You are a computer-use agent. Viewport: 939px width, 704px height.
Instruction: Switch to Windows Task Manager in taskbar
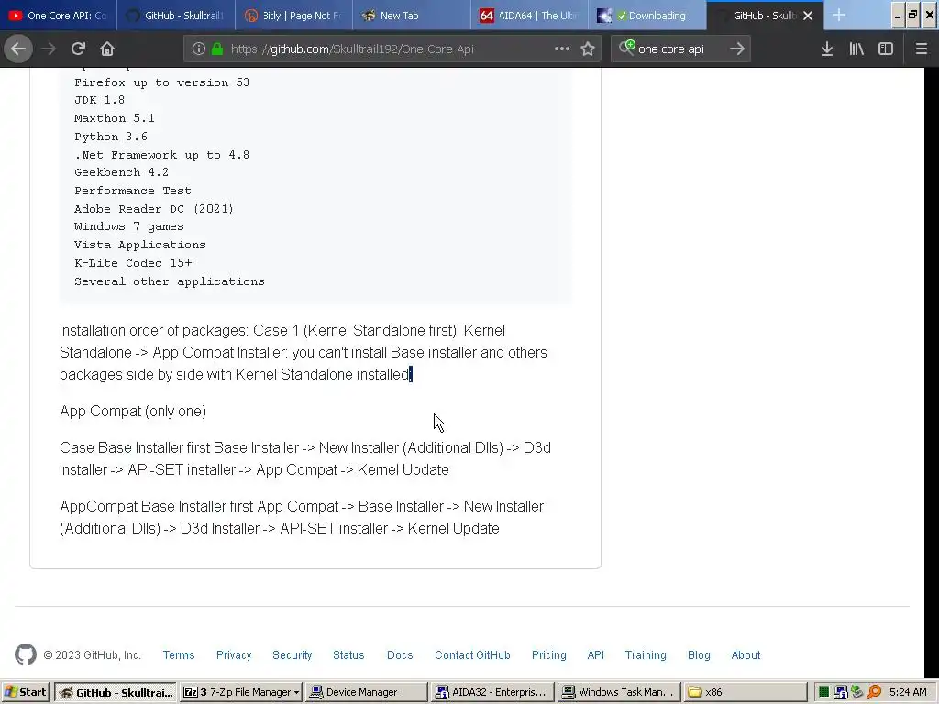(618, 692)
